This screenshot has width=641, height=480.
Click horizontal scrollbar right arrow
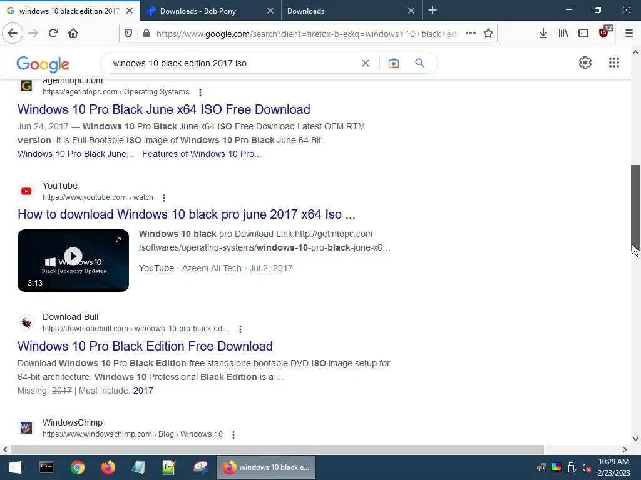[625, 449]
